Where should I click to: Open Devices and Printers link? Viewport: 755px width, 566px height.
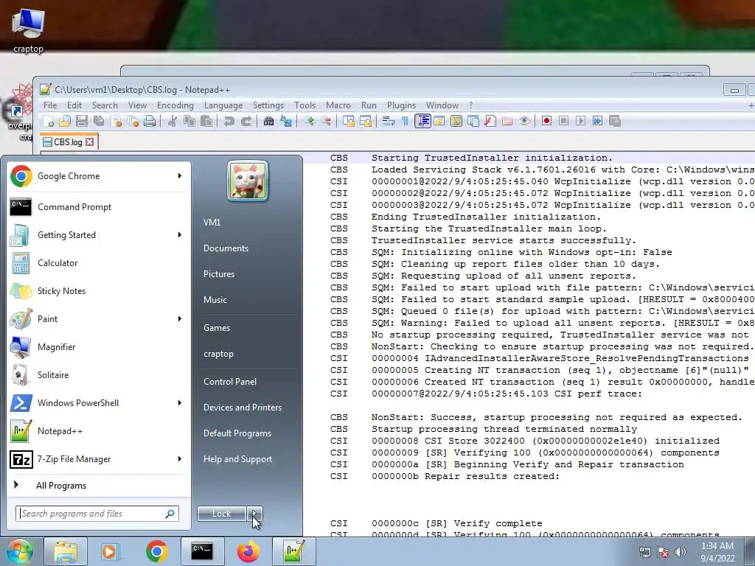242,408
